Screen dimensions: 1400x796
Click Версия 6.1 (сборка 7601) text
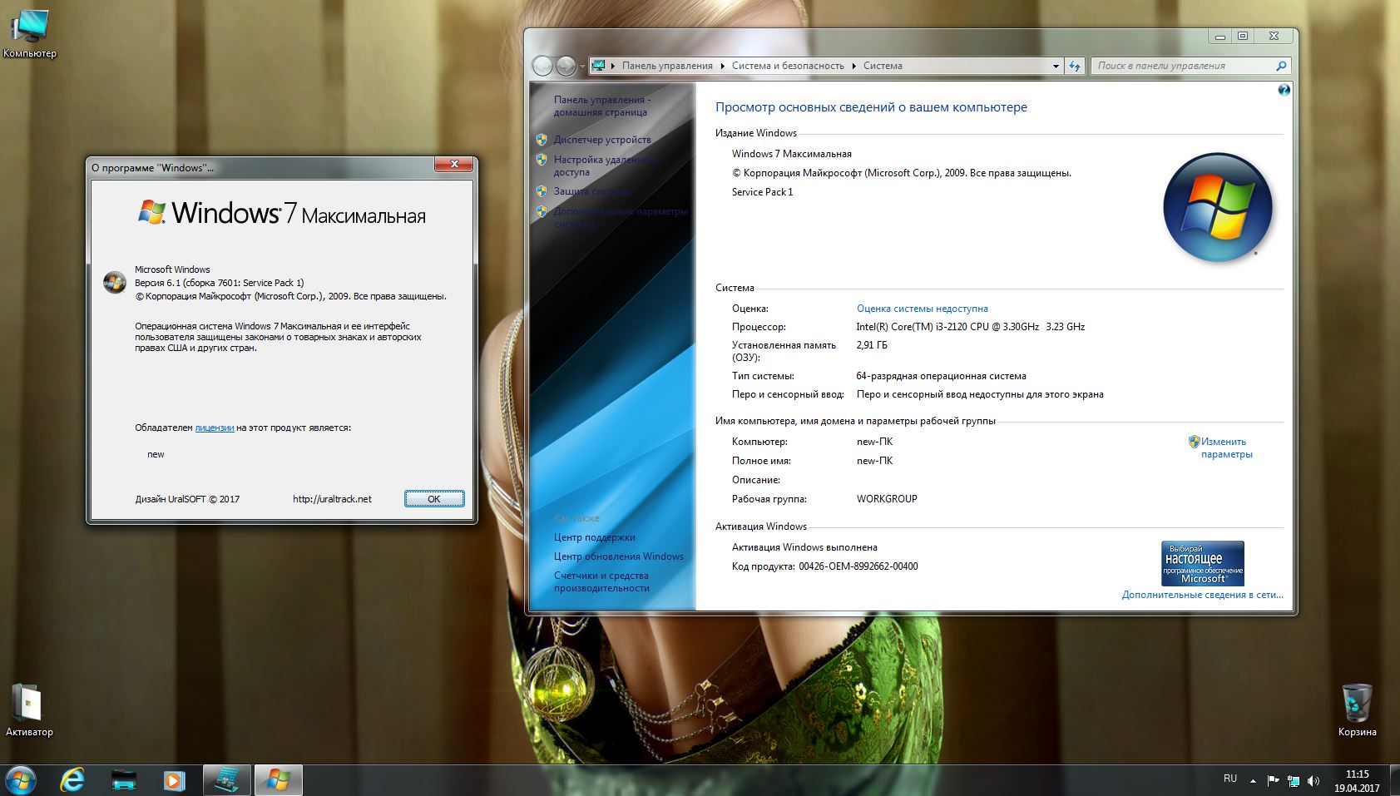pos(220,283)
